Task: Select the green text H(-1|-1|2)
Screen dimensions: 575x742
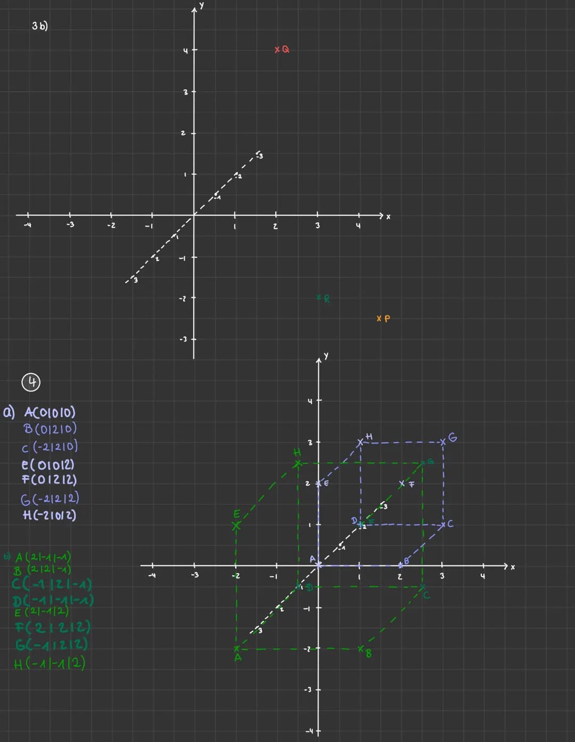Action: [x=50, y=663]
